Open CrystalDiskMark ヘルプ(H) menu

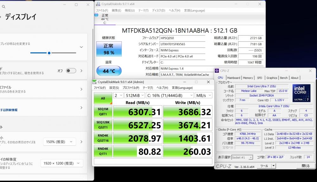(x=162, y=88)
